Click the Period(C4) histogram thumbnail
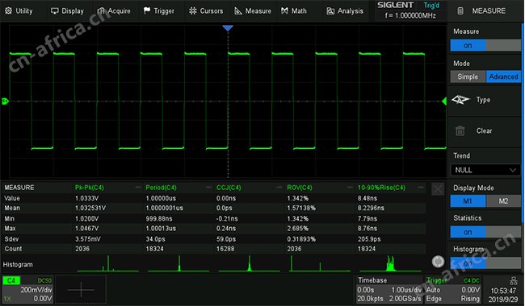The height and width of the screenshot is (306, 525). click(178, 263)
